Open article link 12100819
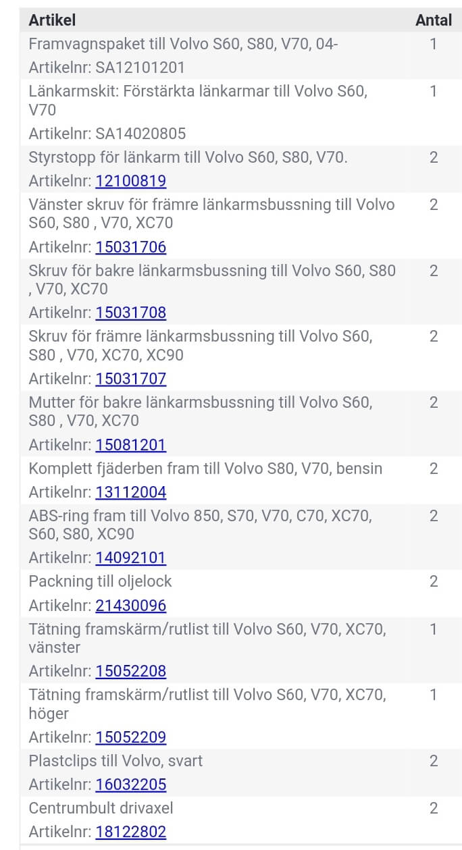This screenshot has width=462, height=850. [130, 181]
